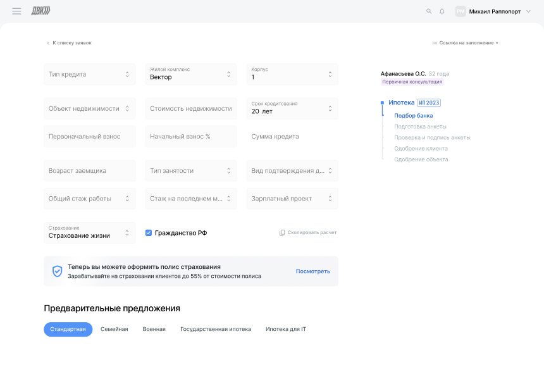544x367 pixels.
Task: Select Проверка и подпись анкеты step
Action: [x=432, y=137]
